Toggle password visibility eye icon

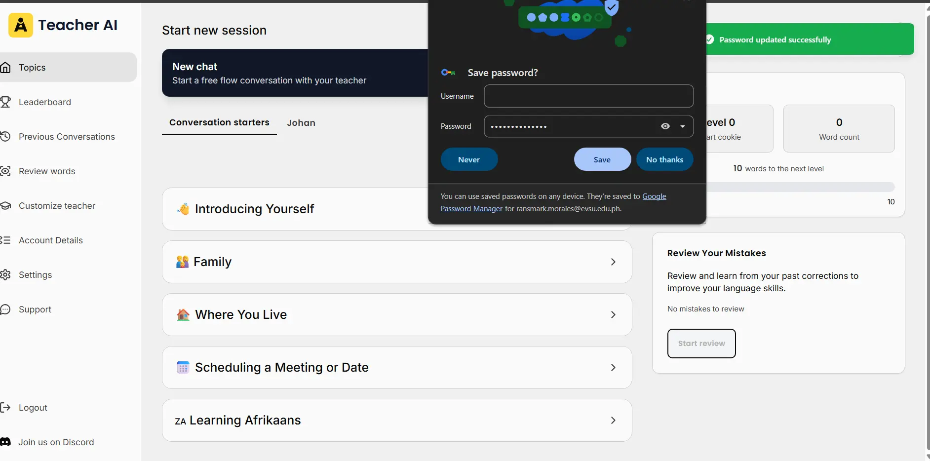click(x=665, y=126)
